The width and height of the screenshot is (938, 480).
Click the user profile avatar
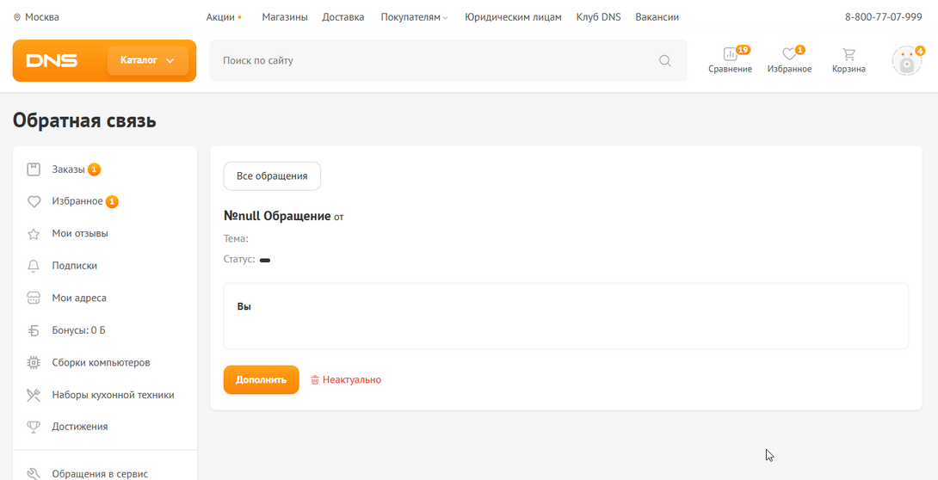pyautogui.click(x=906, y=61)
